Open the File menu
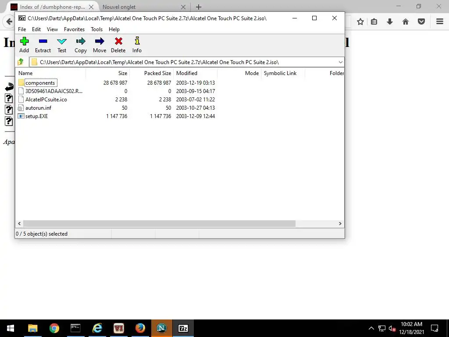The width and height of the screenshot is (449, 337). [x=22, y=29]
